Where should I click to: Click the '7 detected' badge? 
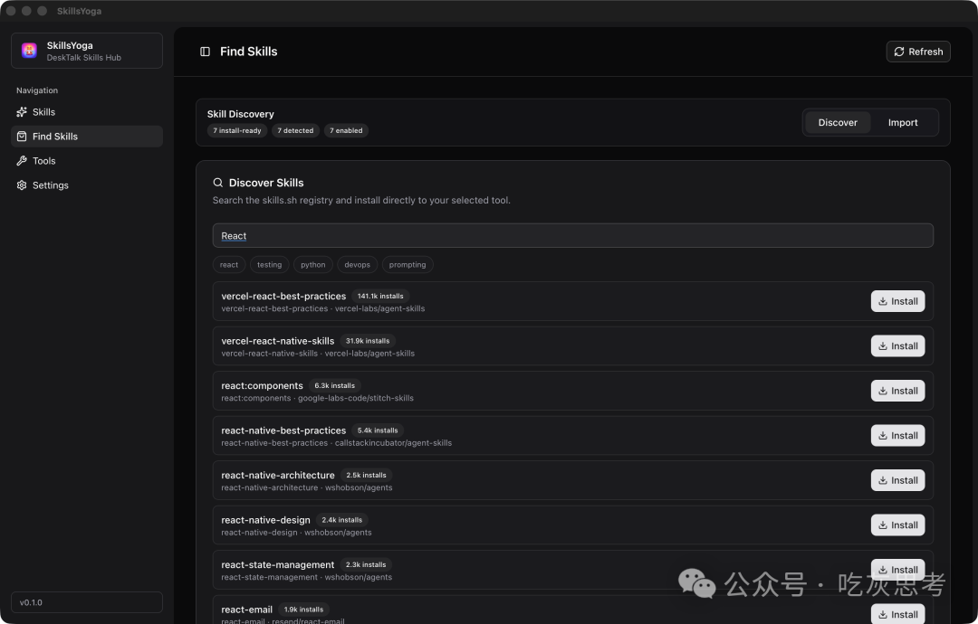[295, 131]
